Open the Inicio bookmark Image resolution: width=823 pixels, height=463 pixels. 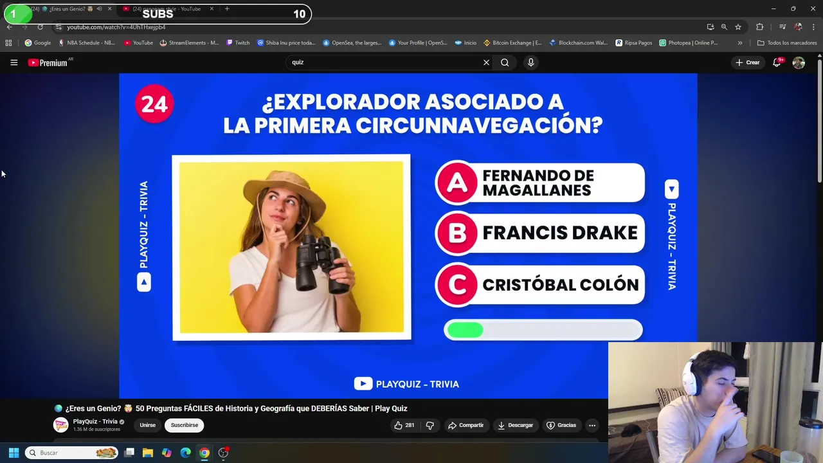point(466,43)
